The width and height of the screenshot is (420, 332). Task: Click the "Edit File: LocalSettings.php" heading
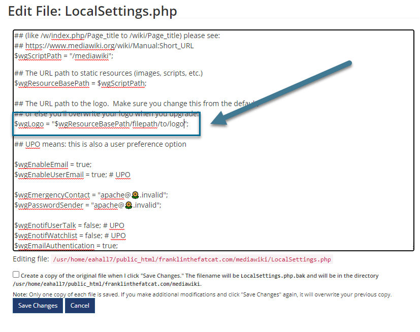tap(92, 11)
